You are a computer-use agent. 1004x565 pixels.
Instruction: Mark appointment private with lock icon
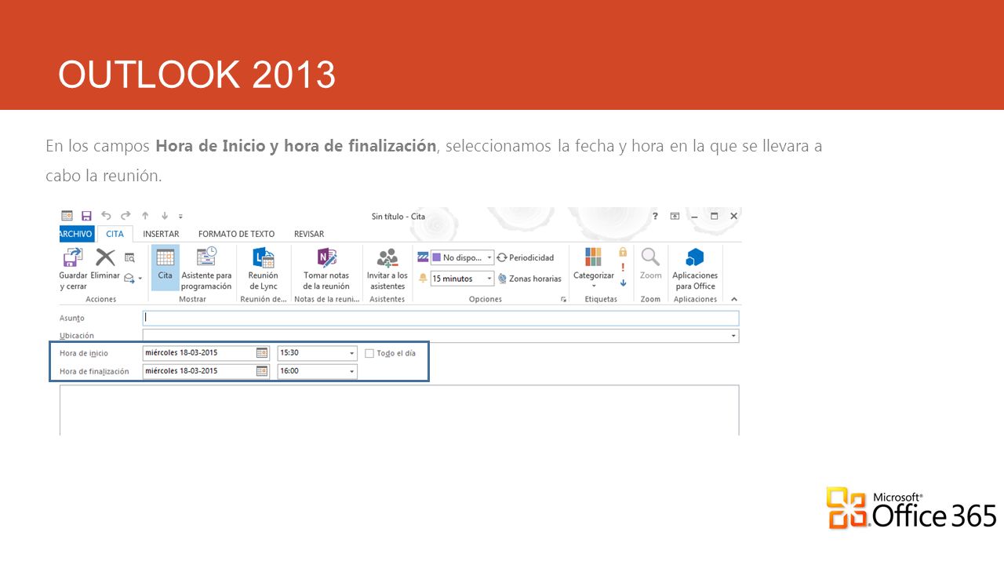coord(623,252)
